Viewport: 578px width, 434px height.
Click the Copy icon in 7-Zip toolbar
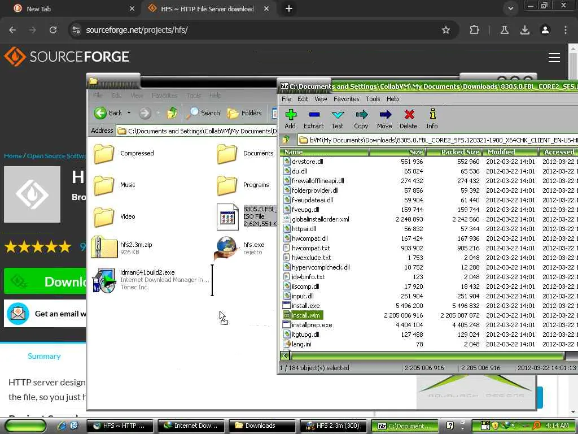[x=361, y=119]
